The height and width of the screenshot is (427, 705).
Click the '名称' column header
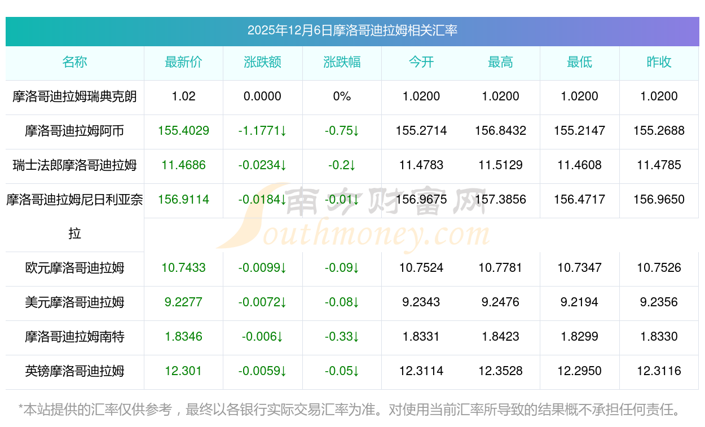point(75,62)
